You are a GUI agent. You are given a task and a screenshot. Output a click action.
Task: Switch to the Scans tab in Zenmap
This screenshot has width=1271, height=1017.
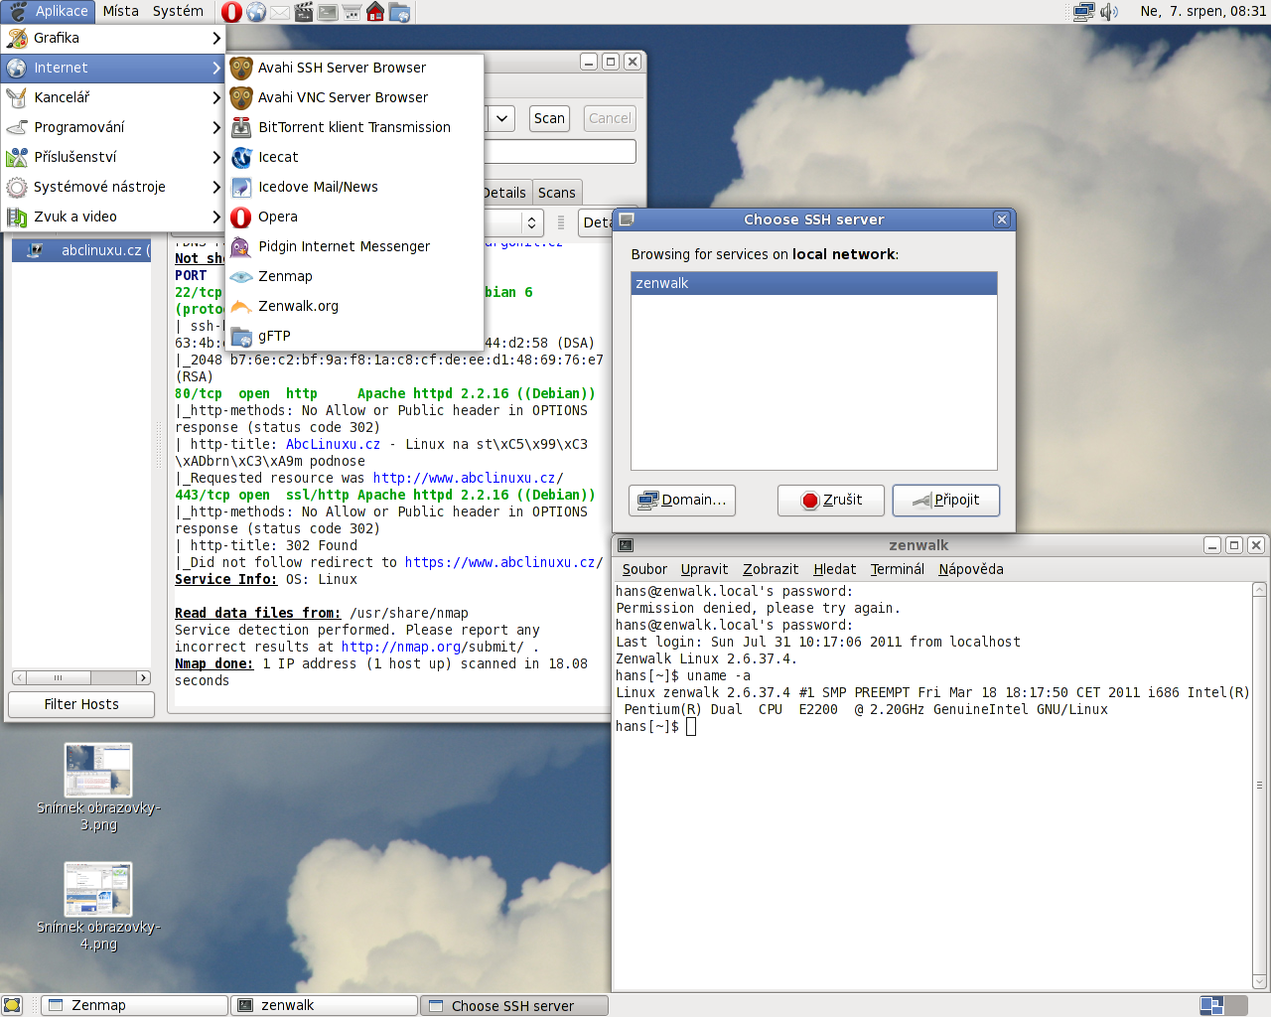[557, 193]
